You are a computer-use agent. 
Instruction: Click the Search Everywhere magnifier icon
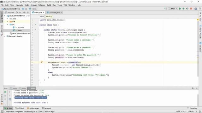pos(200,8)
